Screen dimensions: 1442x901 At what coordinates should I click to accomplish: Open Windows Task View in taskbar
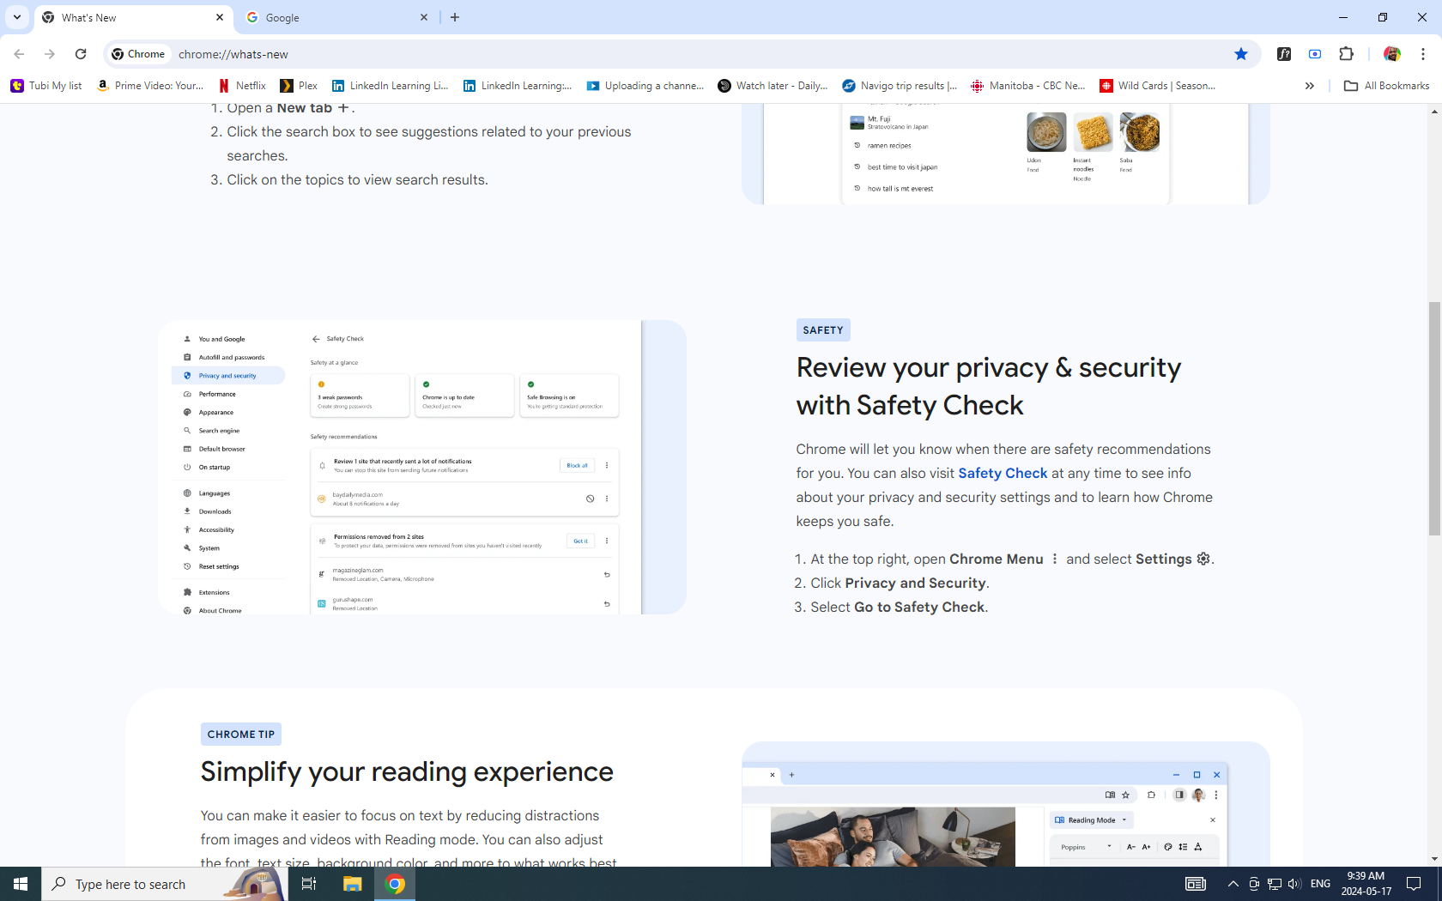point(309,884)
